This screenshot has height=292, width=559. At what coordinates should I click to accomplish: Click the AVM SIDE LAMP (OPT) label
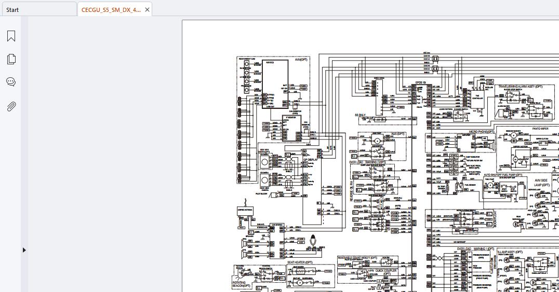(541, 183)
